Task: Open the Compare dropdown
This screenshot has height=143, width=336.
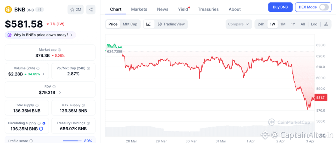Action: click(x=239, y=24)
